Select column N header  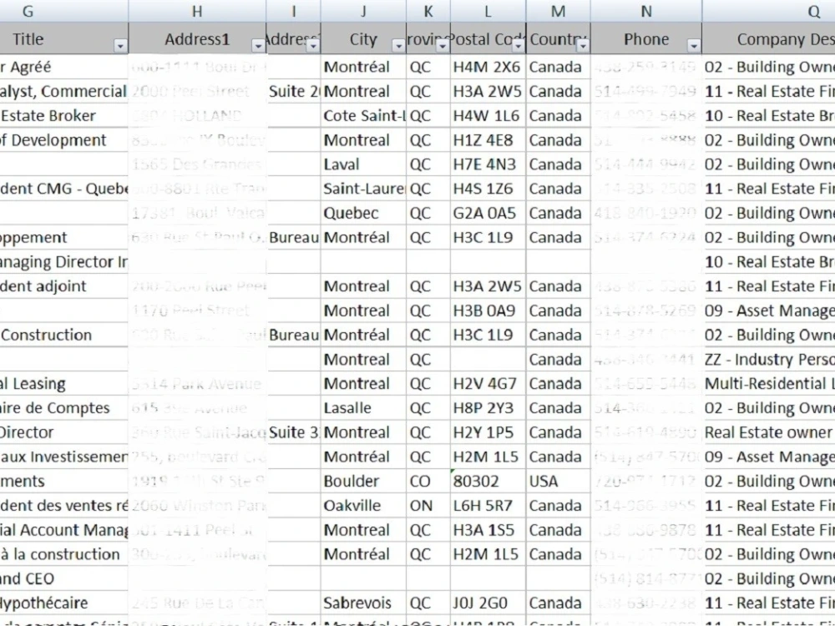coord(646,11)
